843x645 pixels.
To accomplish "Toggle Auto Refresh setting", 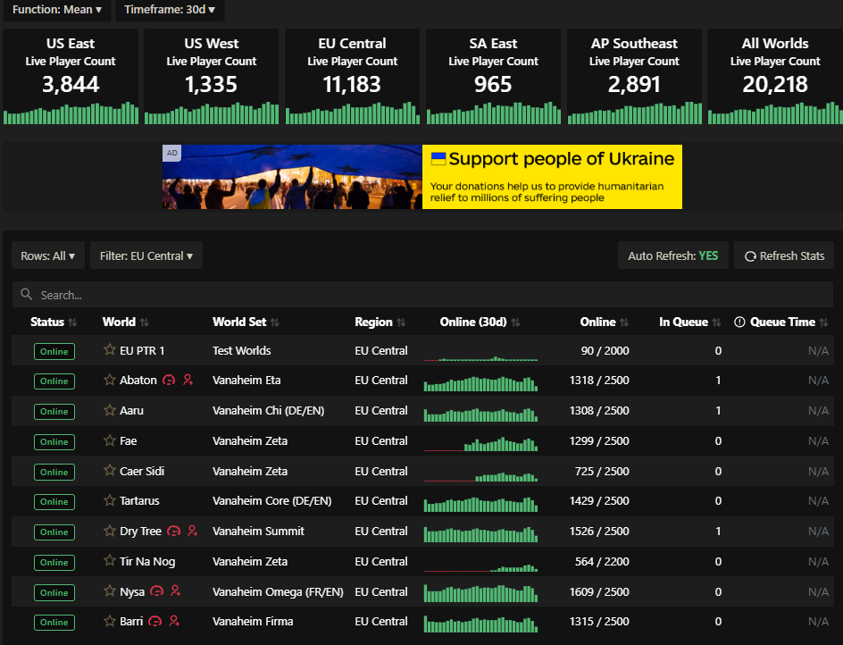I will coord(673,255).
